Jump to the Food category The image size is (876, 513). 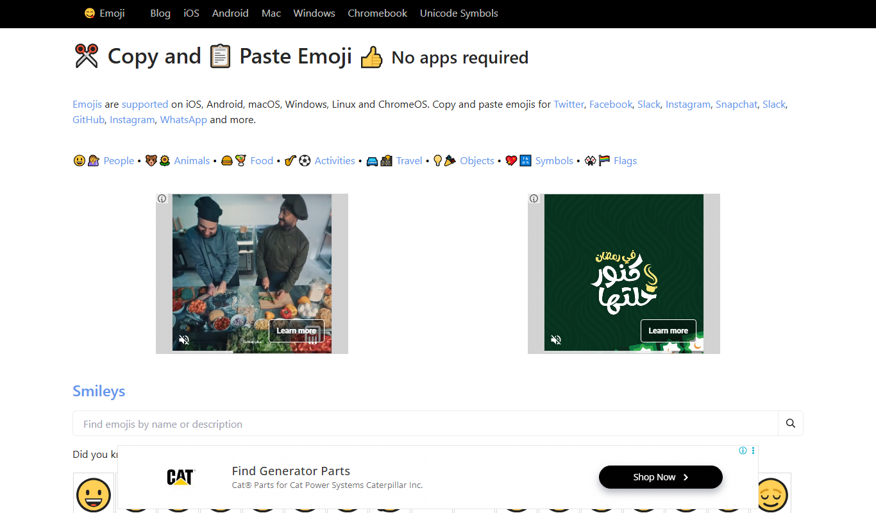point(262,160)
